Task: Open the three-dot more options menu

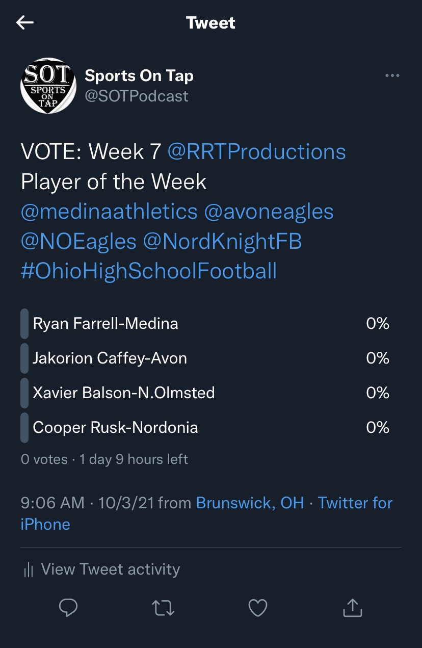Action: pos(392,76)
